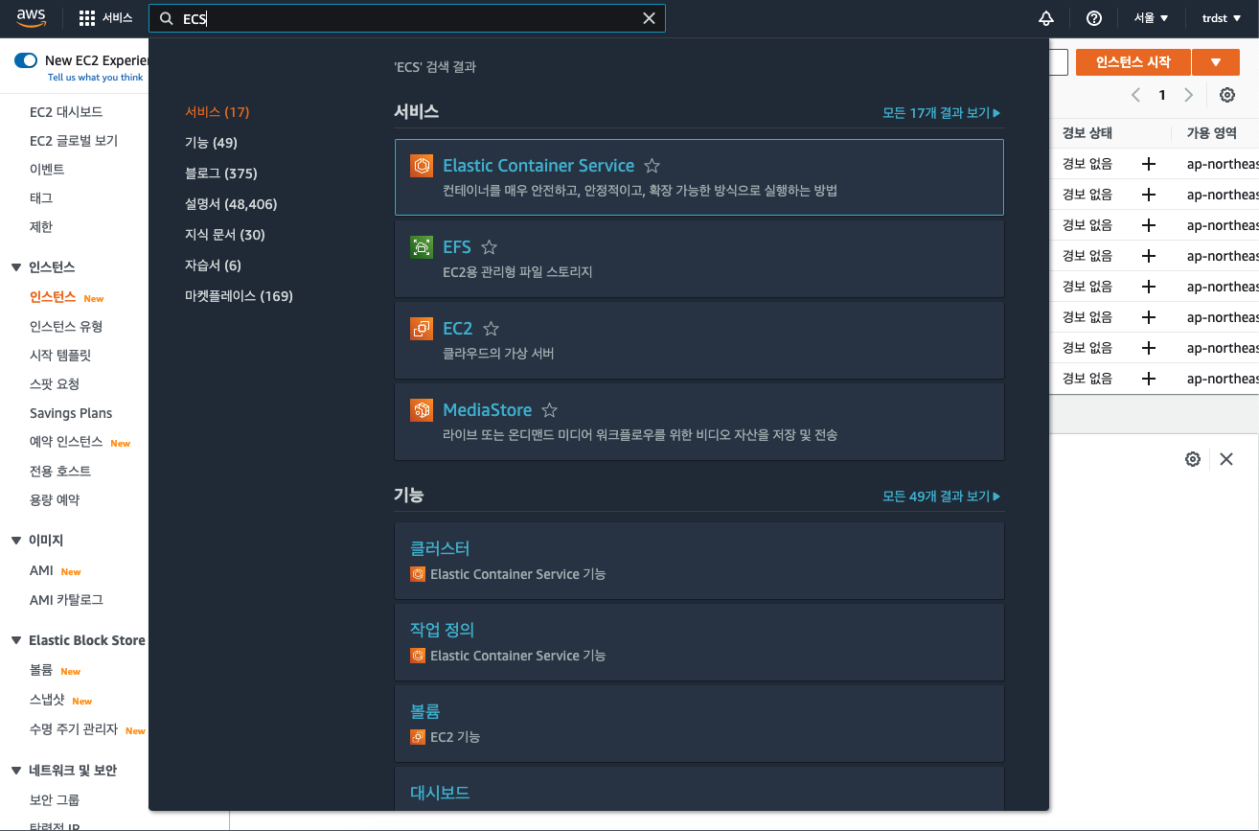Open the 대시보드 feature result
The height and width of the screenshot is (831, 1259).
pyautogui.click(x=699, y=789)
